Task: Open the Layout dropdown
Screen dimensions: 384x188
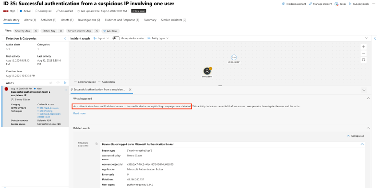Action: point(101,38)
